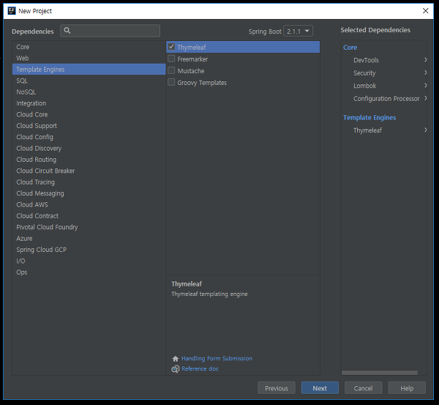The height and width of the screenshot is (405, 439).
Task: Click DevTools in Selected Dependencies
Action: click(366, 60)
